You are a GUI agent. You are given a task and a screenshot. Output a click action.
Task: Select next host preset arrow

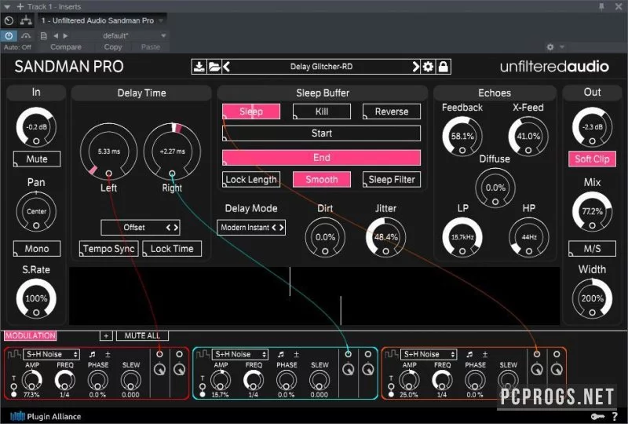coord(65,36)
